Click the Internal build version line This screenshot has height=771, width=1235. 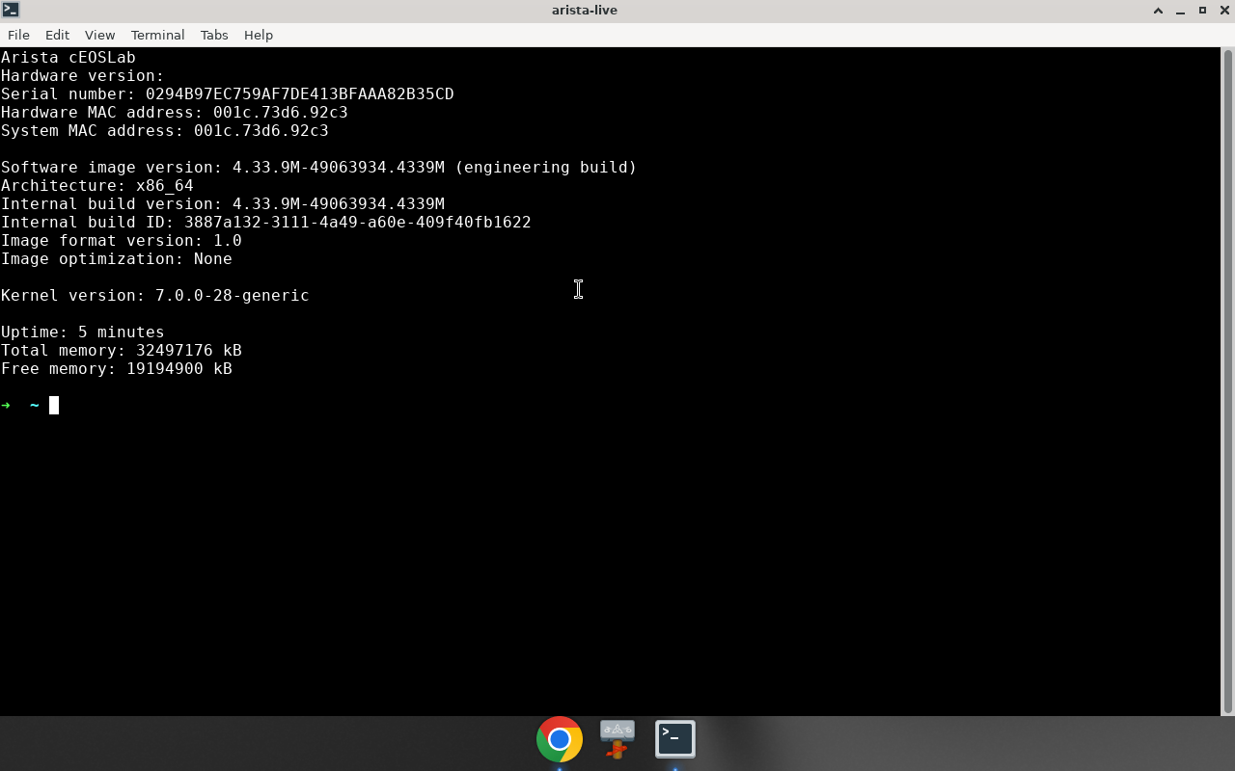tap(223, 204)
